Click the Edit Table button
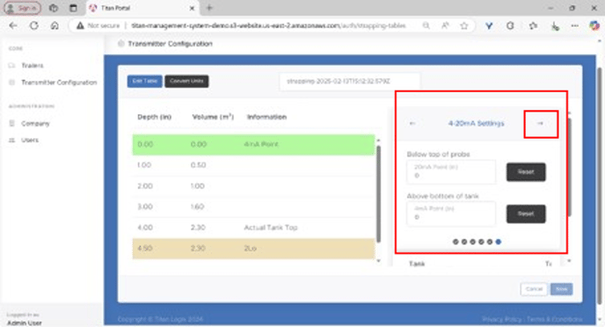Viewport: 605px width, 327px height. (145, 81)
